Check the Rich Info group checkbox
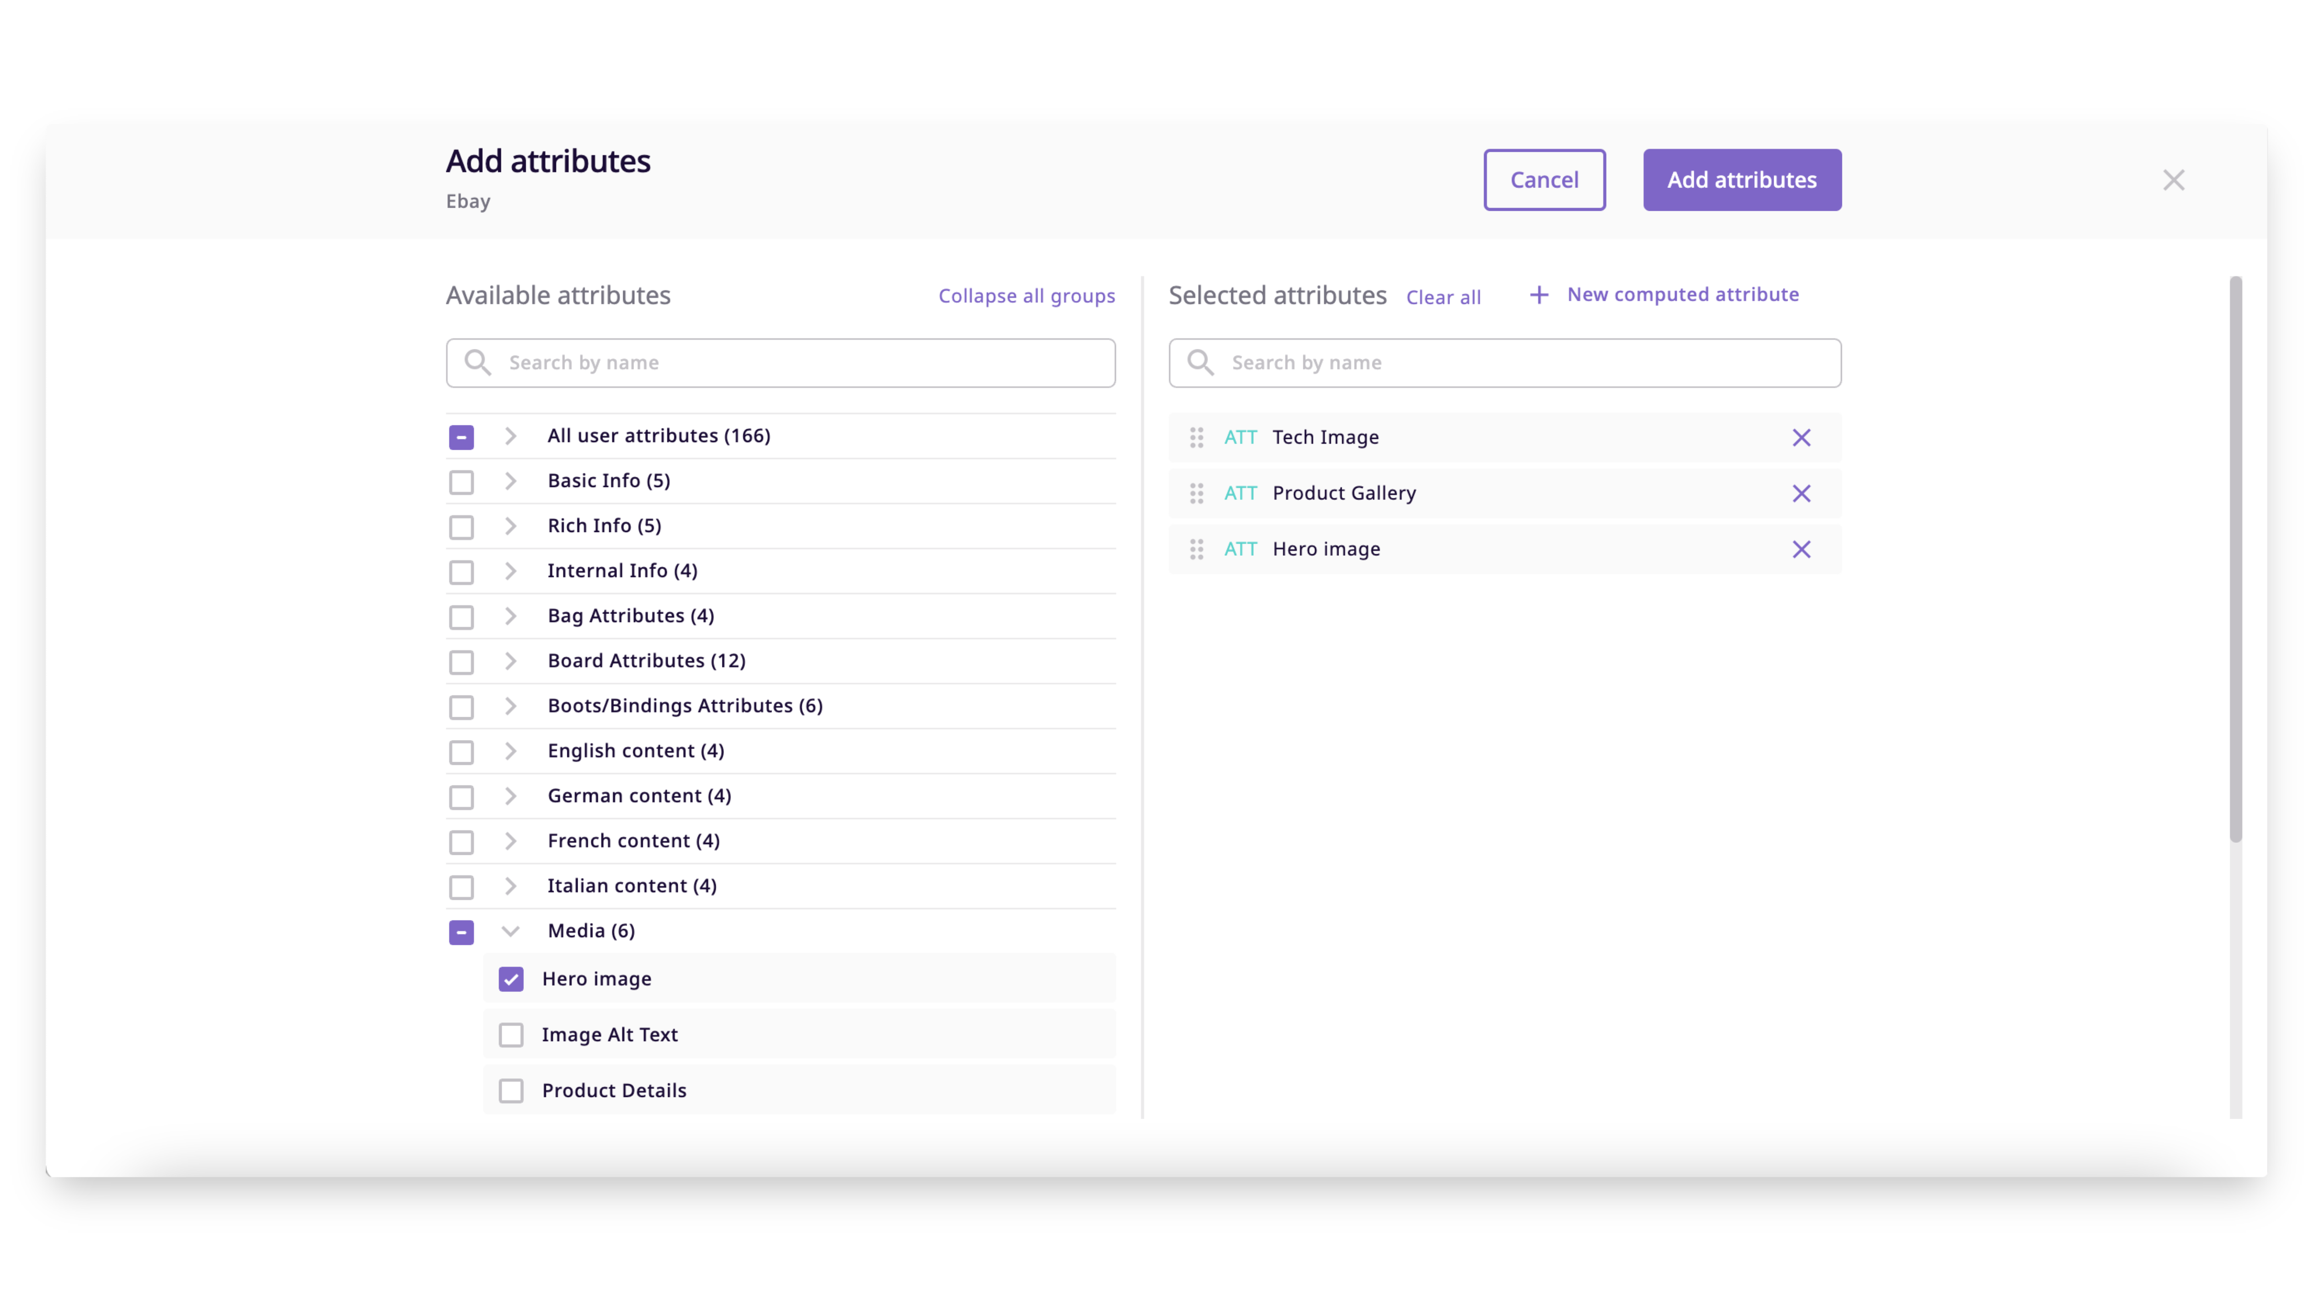The image size is (2314, 1301). pos(461,527)
